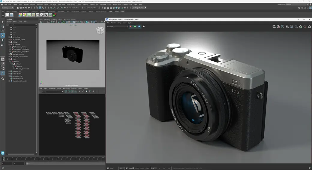
Task: Toggle green channel in V-Ray Frame Buffer
Action: click(x=135, y=26)
